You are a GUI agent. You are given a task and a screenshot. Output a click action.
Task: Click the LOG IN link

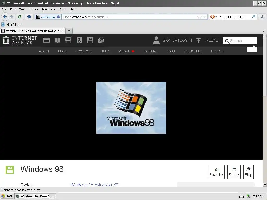click(186, 40)
